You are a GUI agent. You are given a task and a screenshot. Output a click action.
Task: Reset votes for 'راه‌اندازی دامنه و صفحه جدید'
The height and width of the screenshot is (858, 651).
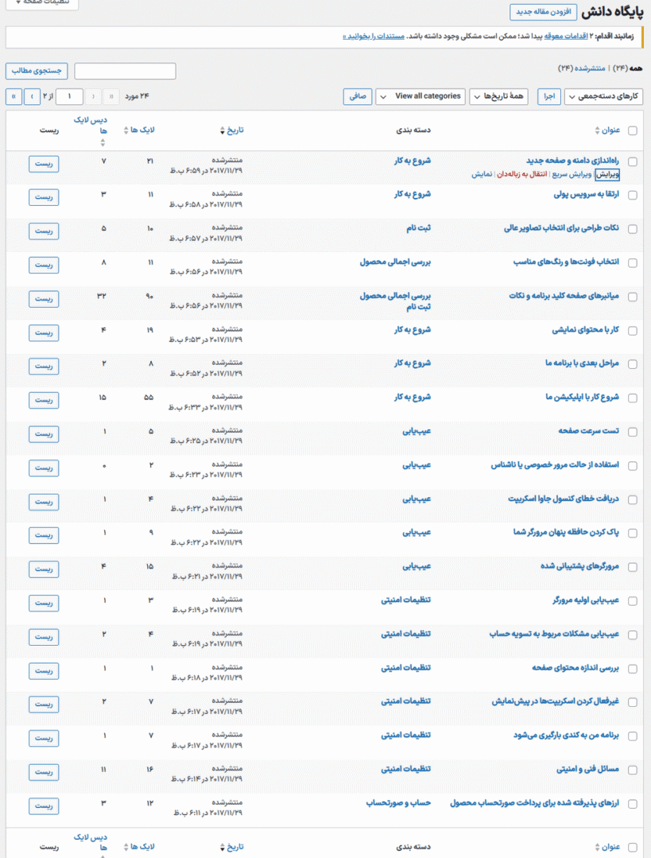click(x=44, y=164)
